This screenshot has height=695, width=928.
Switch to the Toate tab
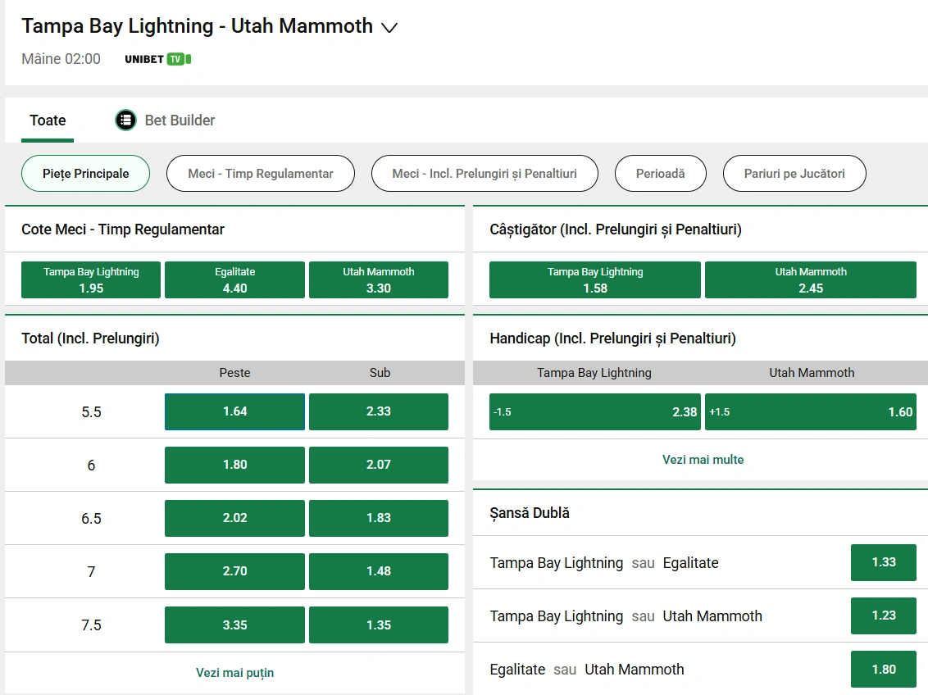48,120
